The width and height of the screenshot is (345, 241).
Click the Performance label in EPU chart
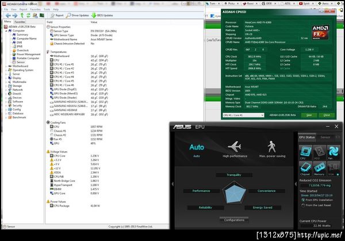pyautogui.click(x=201, y=191)
